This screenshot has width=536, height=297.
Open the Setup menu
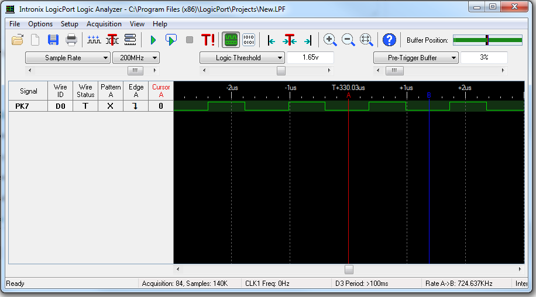(x=70, y=24)
